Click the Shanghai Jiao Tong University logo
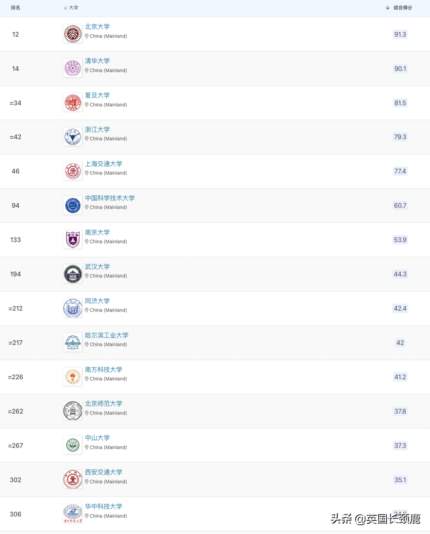Screen dimensions: 430x534 pyautogui.click(x=72, y=171)
